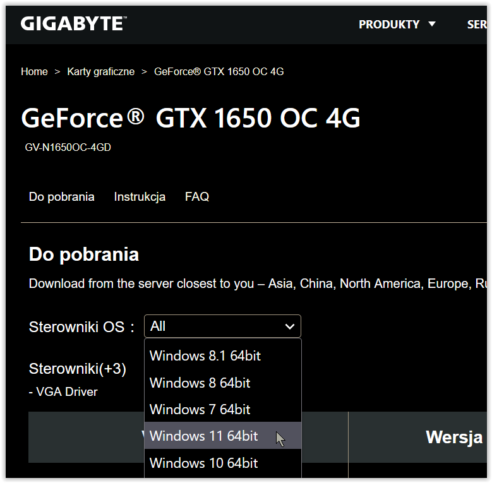Switch to the Instrukcja tab
Viewport: 492px width, 483px height.
pyautogui.click(x=140, y=196)
